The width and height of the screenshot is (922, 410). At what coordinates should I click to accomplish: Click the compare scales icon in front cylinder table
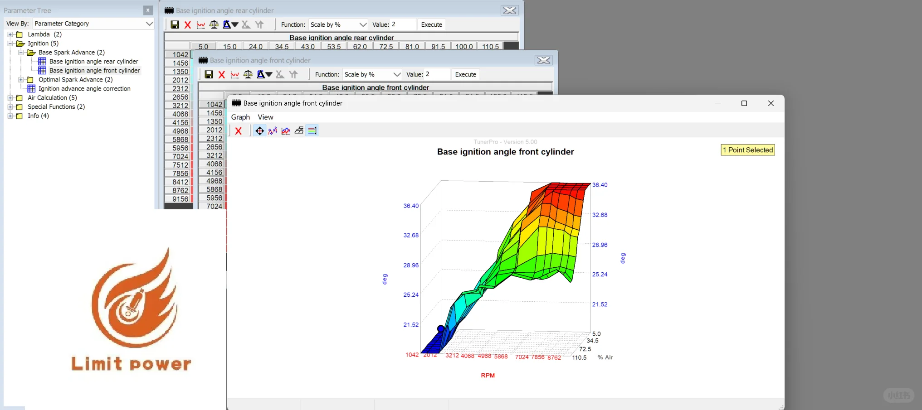[248, 74]
